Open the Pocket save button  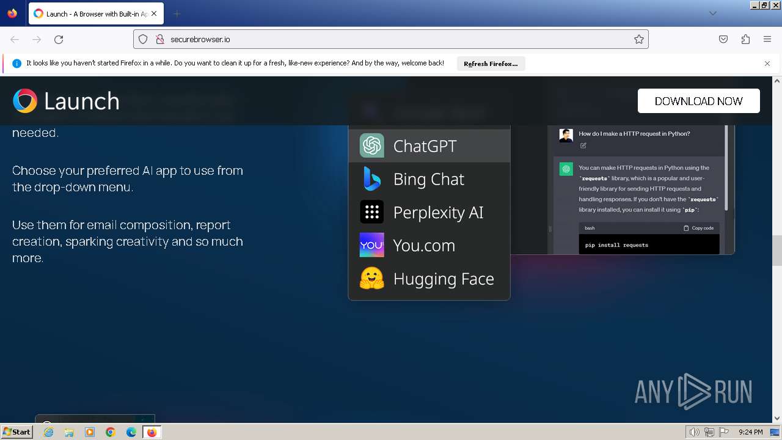pyautogui.click(x=723, y=39)
